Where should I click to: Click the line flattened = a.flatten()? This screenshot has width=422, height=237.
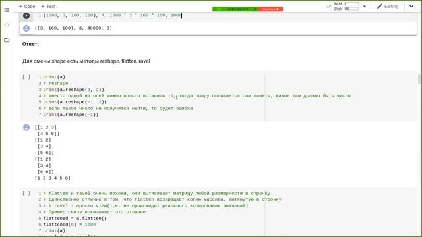(75, 218)
